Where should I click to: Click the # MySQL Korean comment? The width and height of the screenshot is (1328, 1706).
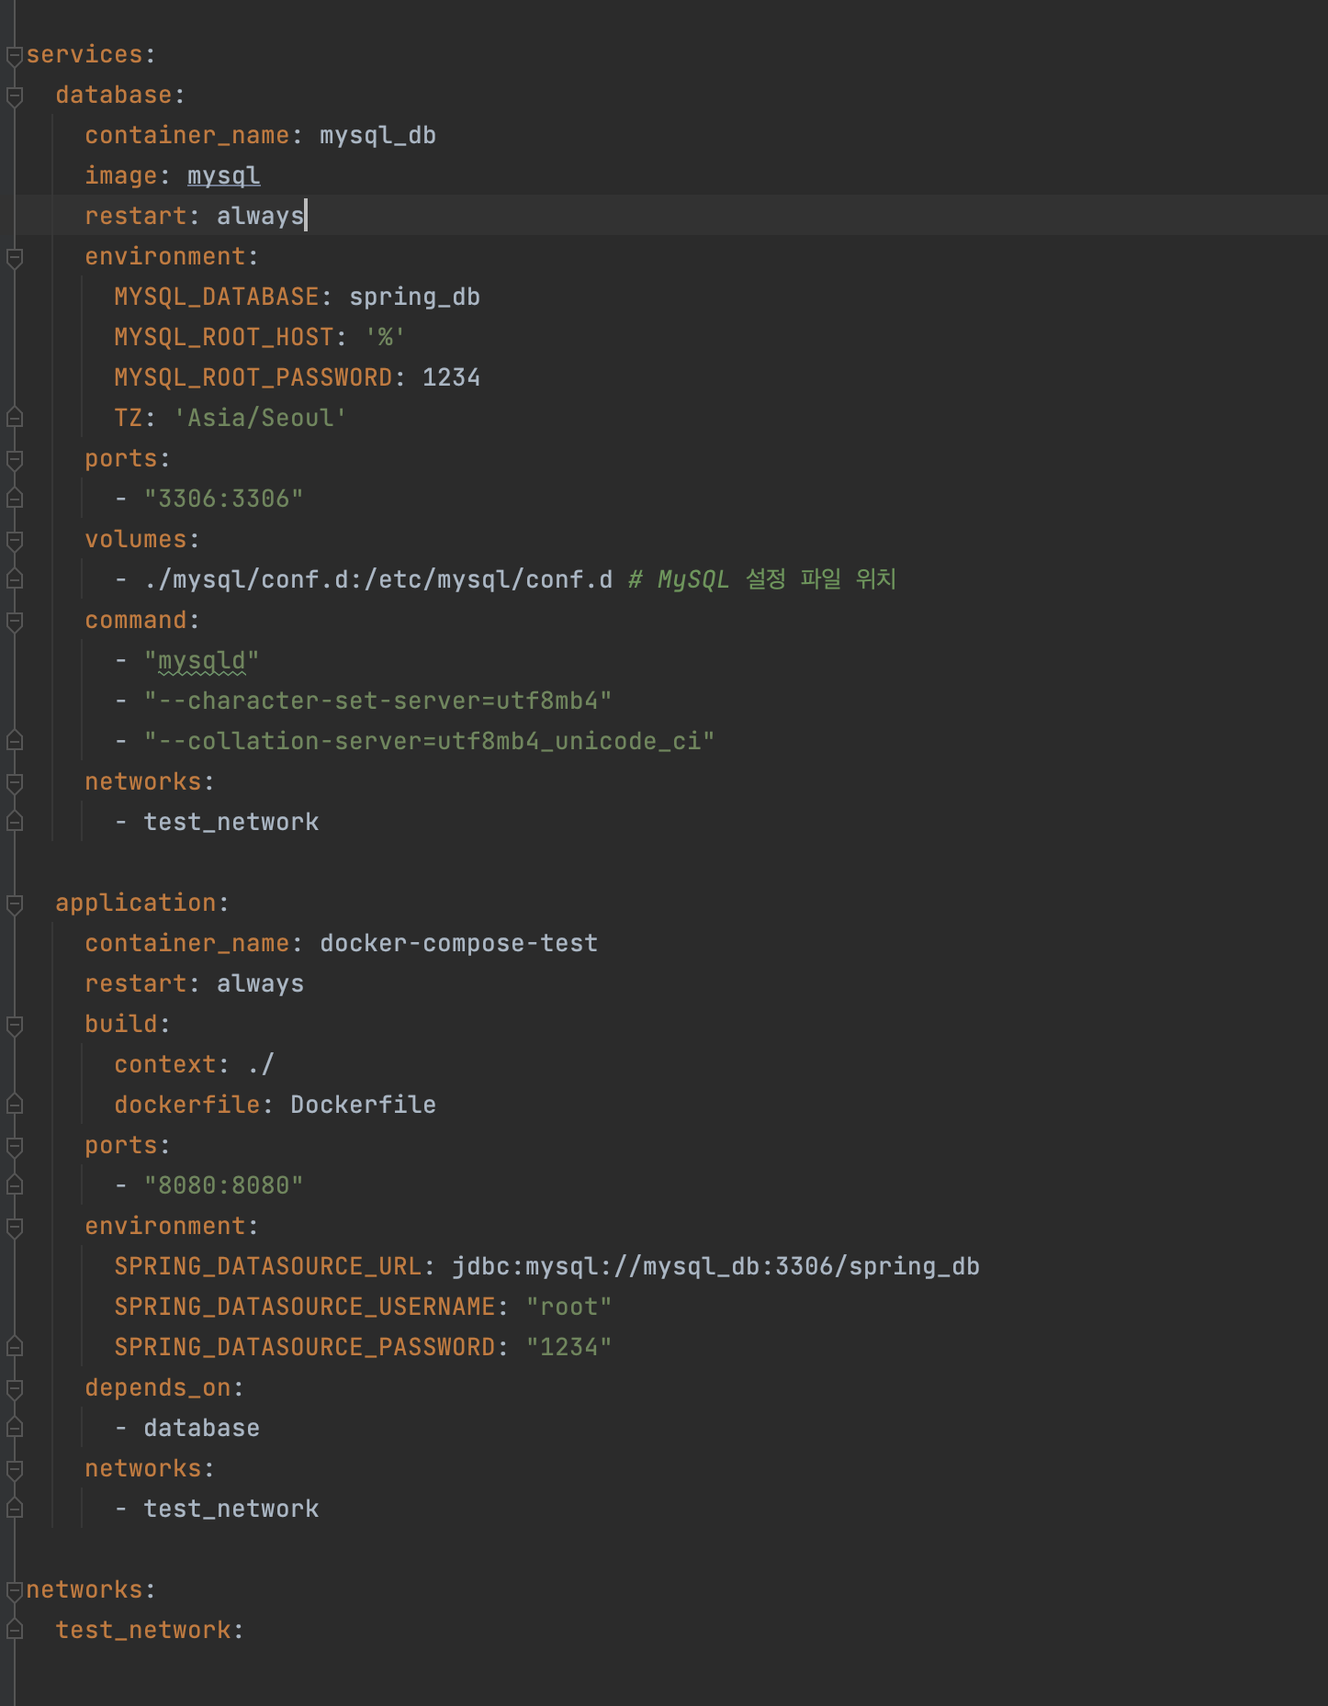[x=762, y=579]
